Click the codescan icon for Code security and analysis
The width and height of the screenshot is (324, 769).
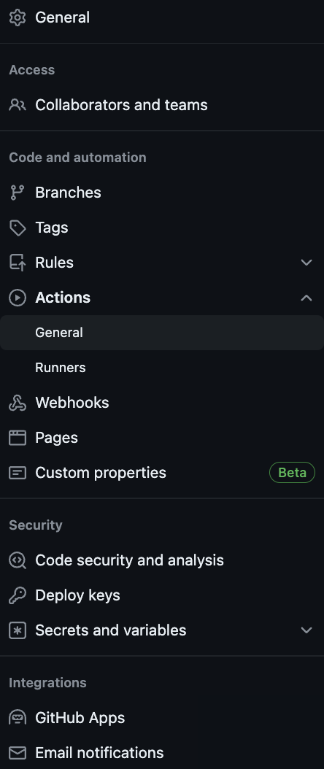(x=18, y=560)
